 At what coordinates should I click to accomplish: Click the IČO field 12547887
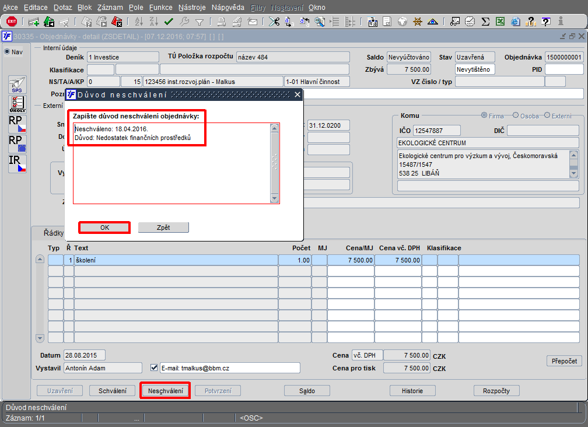click(436, 131)
